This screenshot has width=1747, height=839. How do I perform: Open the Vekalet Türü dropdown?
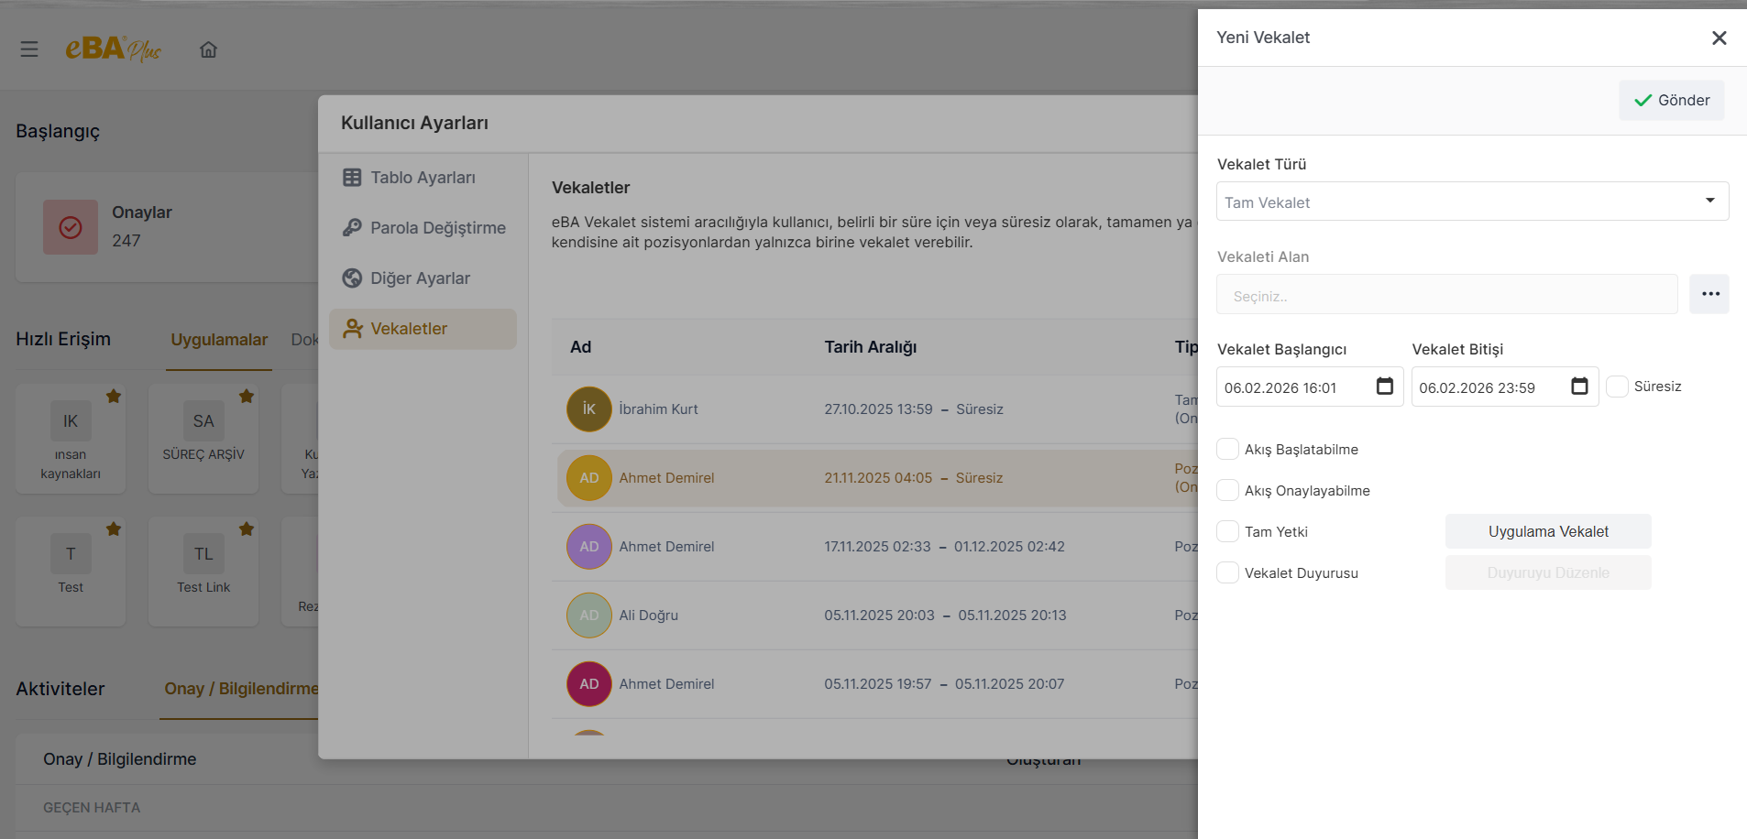click(x=1472, y=202)
